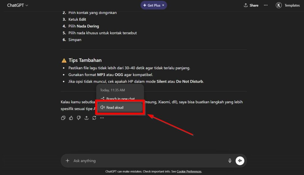This screenshot has width=304, height=175.
Task: Expand more response options via ellipsis icon
Action: click(x=102, y=118)
